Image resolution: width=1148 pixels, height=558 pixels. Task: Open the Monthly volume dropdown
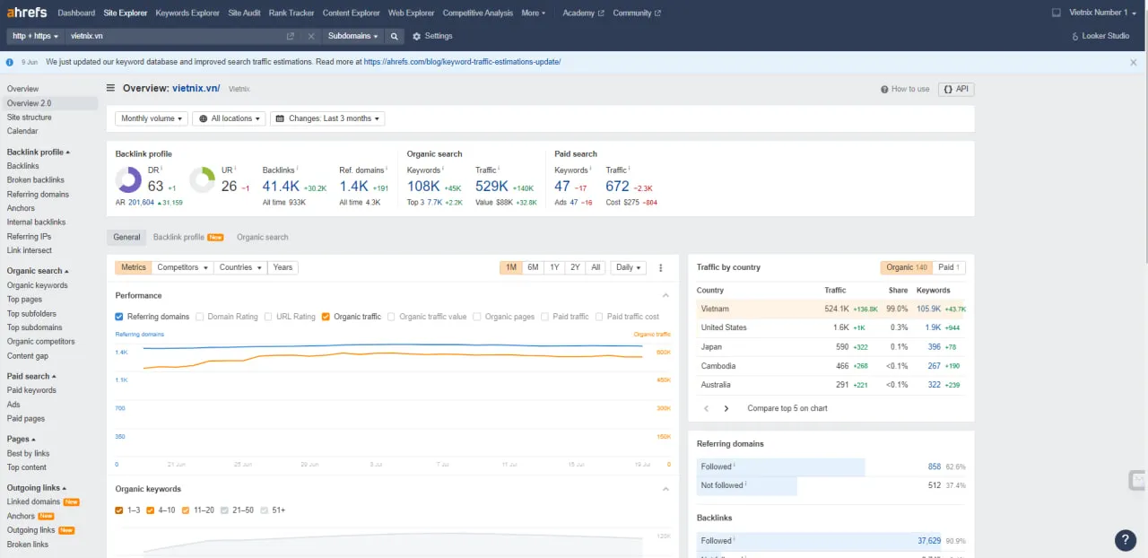pos(152,118)
